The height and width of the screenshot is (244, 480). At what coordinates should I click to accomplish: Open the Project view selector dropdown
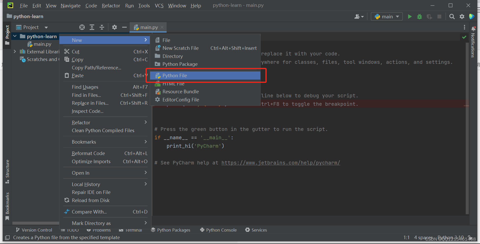tap(32, 27)
